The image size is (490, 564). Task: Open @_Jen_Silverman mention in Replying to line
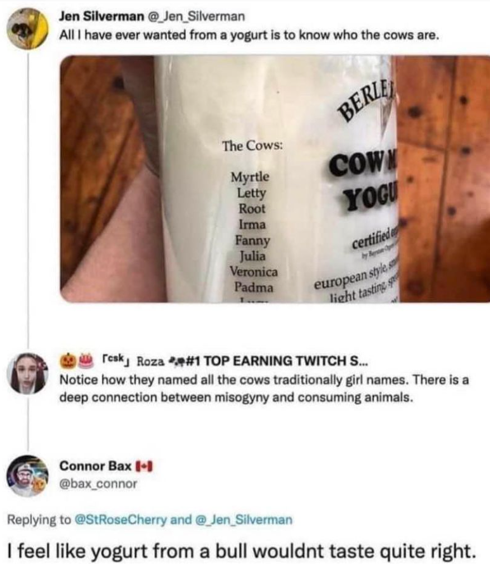click(x=244, y=520)
